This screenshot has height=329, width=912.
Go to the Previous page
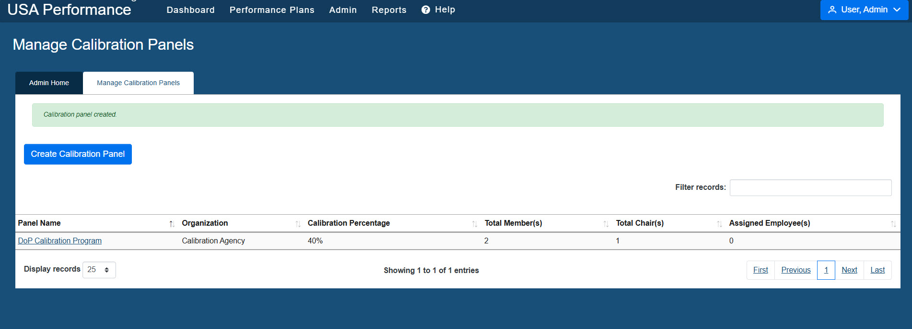click(796, 270)
